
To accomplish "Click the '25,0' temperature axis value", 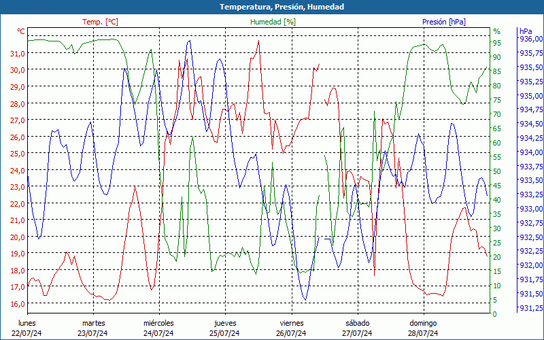I will (x=18, y=154).
